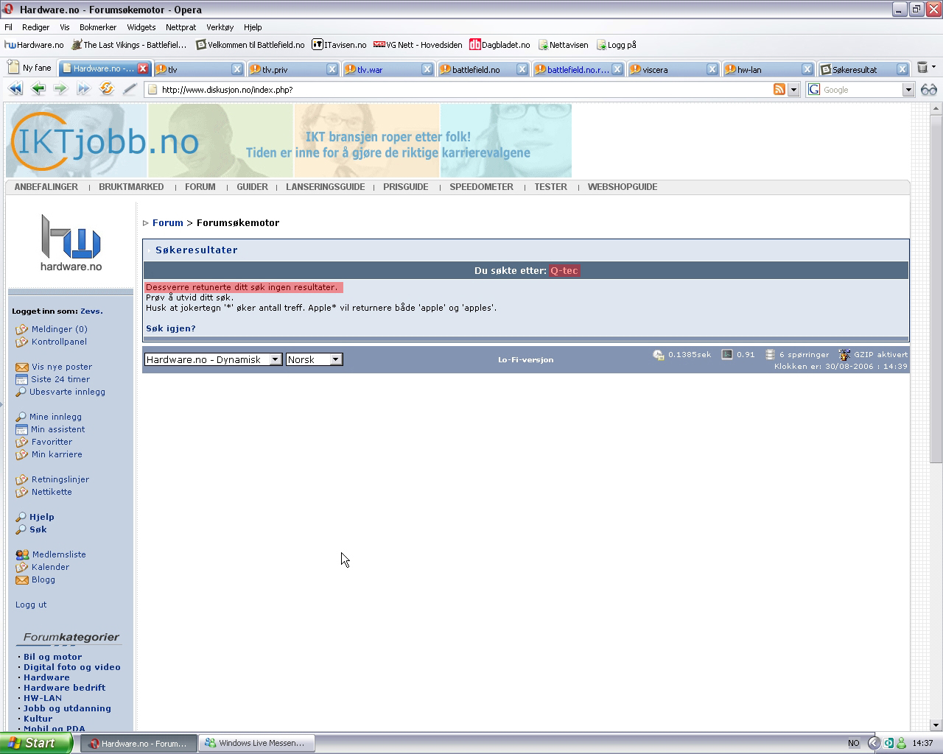Click the Søk igjen? link
This screenshot has width=943, height=754.
coord(171,328)
